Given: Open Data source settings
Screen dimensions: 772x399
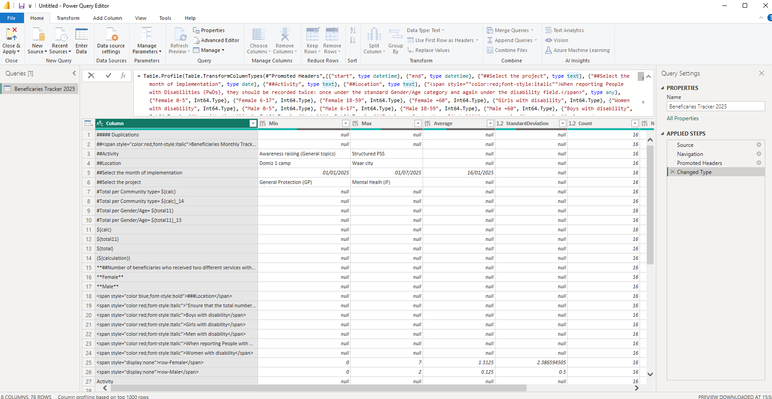Looking at the screenshot, I should pyautogui.click(x=111, y=41).
